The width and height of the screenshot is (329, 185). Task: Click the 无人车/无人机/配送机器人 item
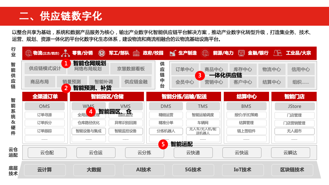coord(203,131)
